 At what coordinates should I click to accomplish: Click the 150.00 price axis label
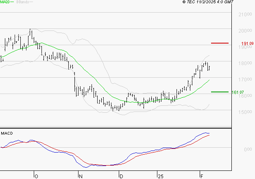click(245, 112)
